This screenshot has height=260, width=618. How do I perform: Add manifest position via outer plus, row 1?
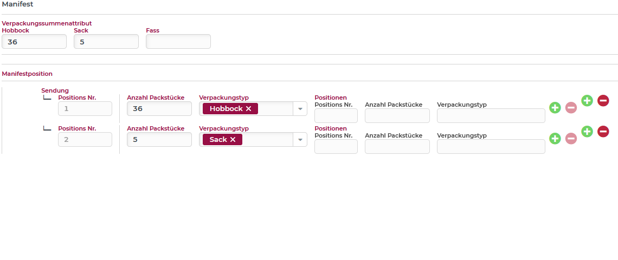[587, 100]
